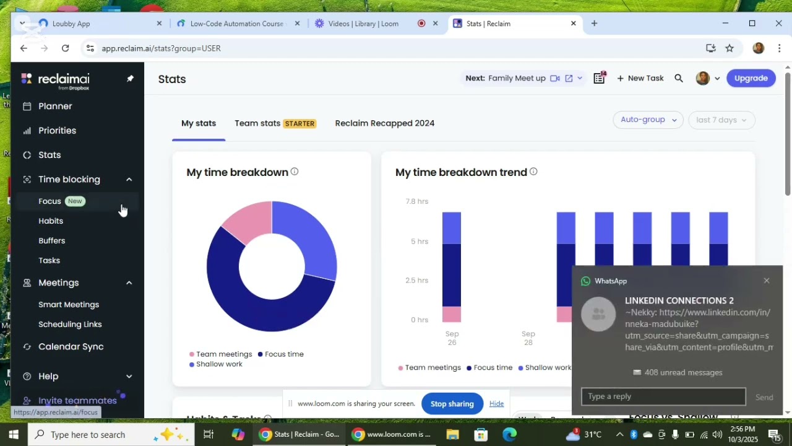Click info icon beside My time breakdown trend

pyautogui.click(x=533, y=172)
